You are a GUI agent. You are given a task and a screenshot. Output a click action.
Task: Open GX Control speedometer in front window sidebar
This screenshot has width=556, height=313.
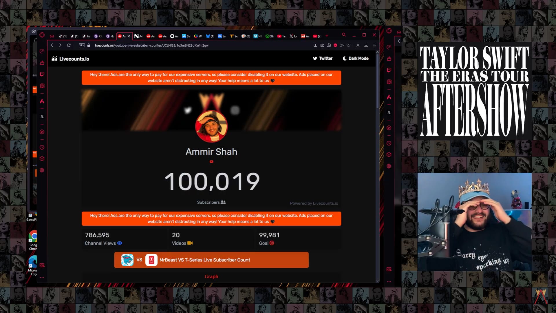pyautogui.click(x=42, y=51)
